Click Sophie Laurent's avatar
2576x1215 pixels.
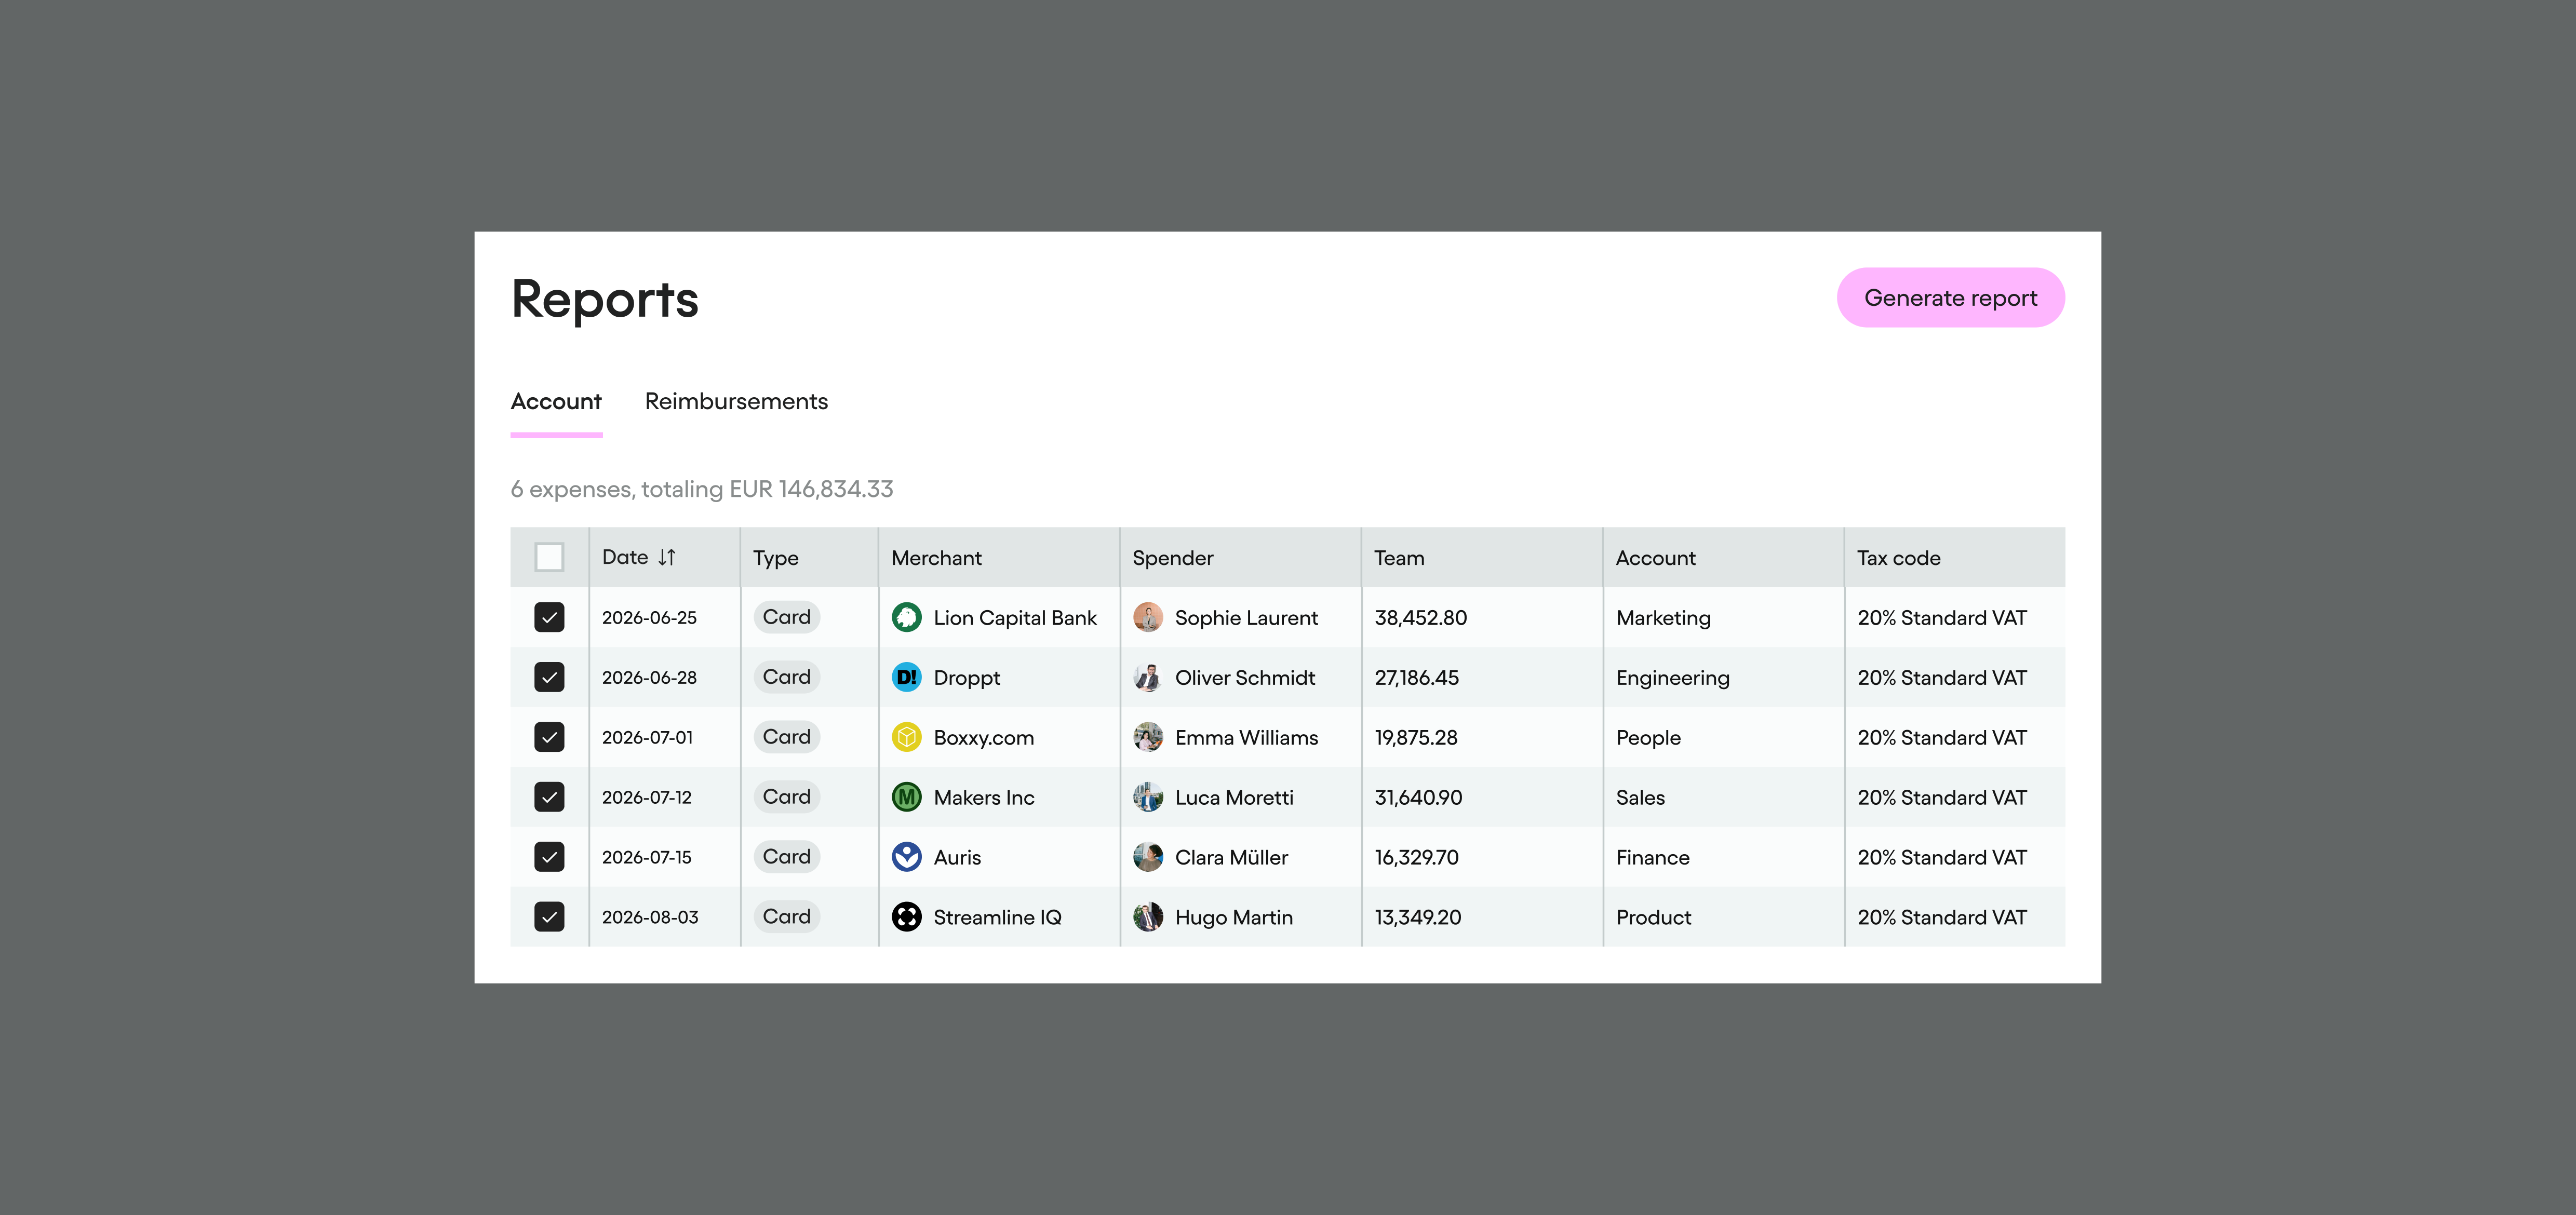point(1148,617)
